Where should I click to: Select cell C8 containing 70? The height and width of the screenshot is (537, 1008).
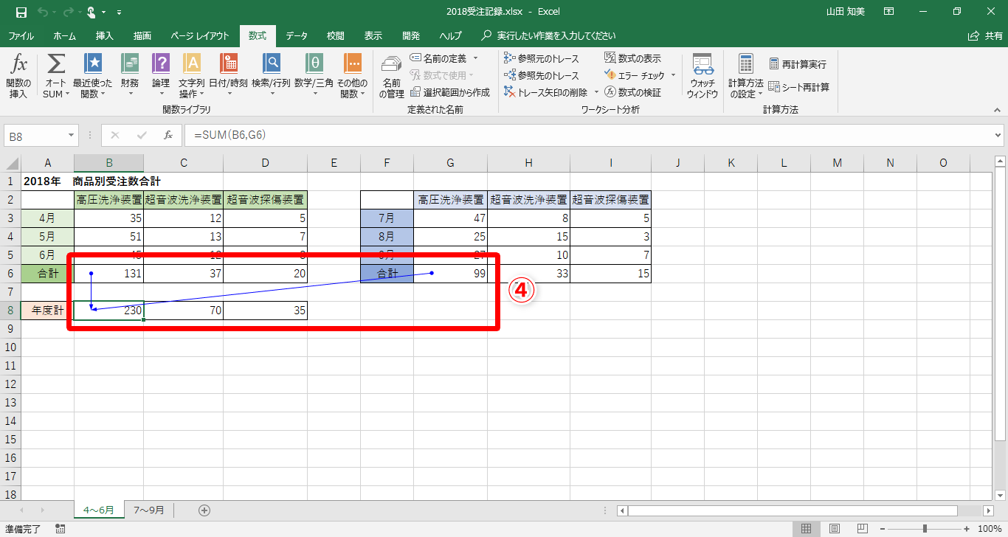[184, 311]
